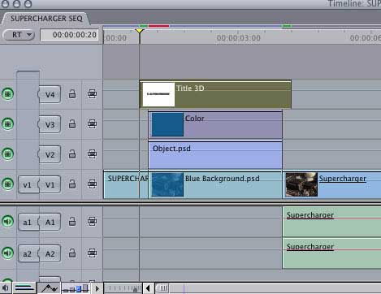Select the Title 3D clip
The height and width of the screenshot is (294, 381).
click(x=215, y=94)
